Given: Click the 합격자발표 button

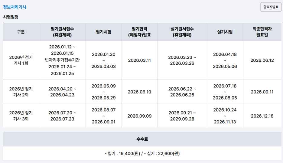Looking at the screenshot, I should pos(271,7).
